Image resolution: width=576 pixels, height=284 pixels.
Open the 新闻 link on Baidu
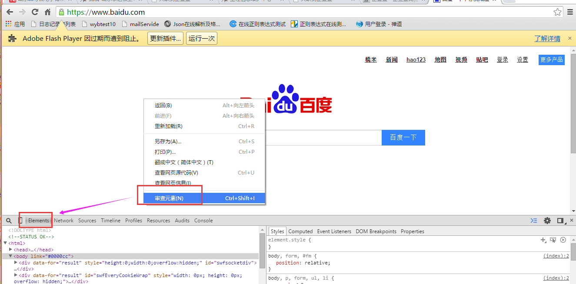click(x=392, y=60)
